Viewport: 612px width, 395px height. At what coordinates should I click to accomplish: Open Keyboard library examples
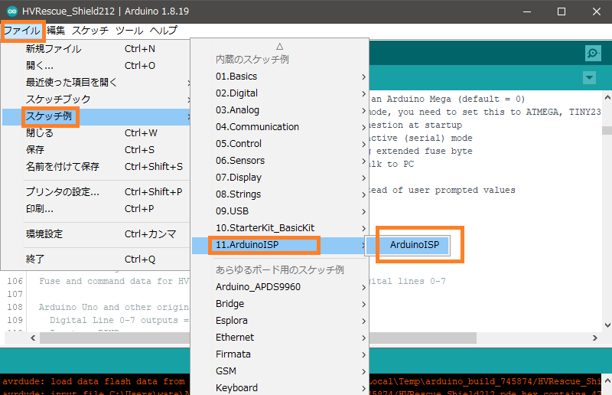280,388
